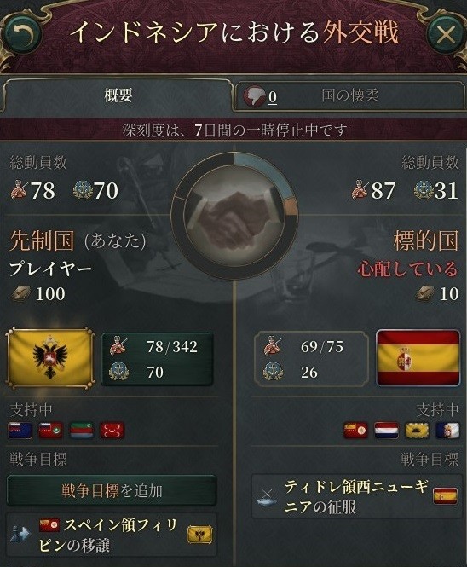The image size is (467, 567).
Task: Open スペイン領フィリピンの移譲 war goal
Action: (x=112, y=535)
